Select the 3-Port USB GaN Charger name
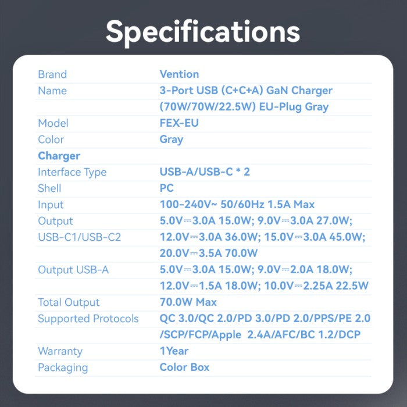The width and height of the screenshot is (407, 407). 246,91
